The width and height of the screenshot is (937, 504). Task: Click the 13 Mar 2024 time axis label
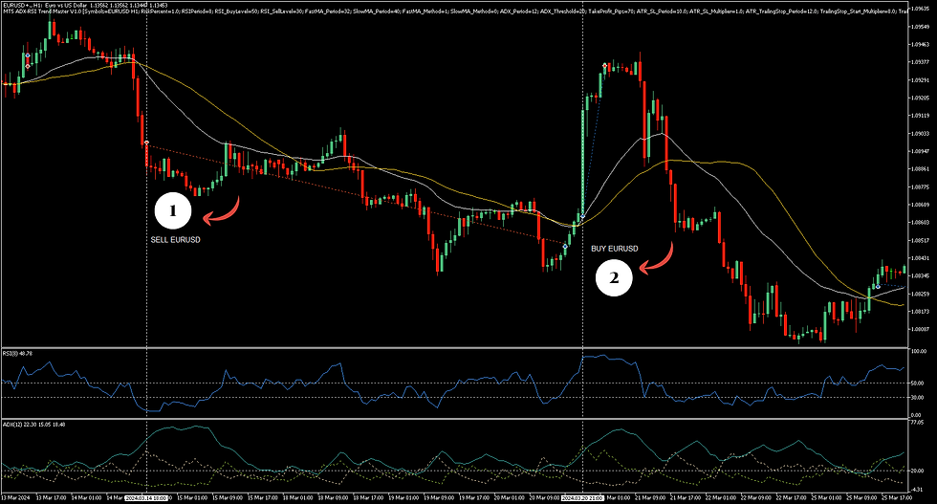(x=15, y=497)
